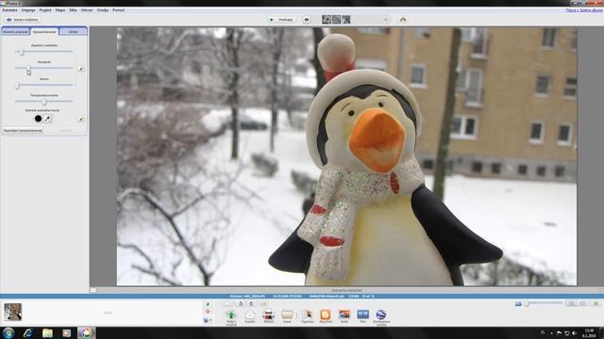Click the star button above the export icons
This screenshot has width=604, height=339.
click(x=226, y=303)
